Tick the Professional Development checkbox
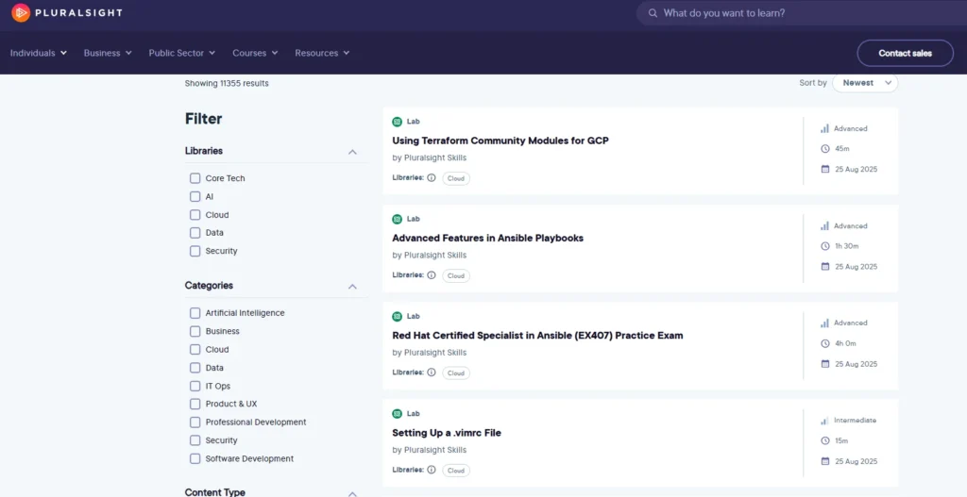 pos(195,422)
